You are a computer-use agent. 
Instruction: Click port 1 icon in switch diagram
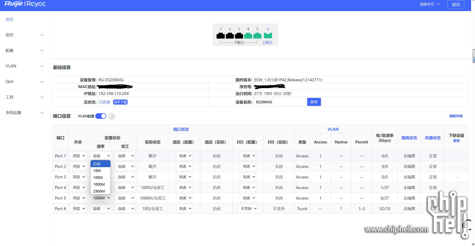[221, 36]
